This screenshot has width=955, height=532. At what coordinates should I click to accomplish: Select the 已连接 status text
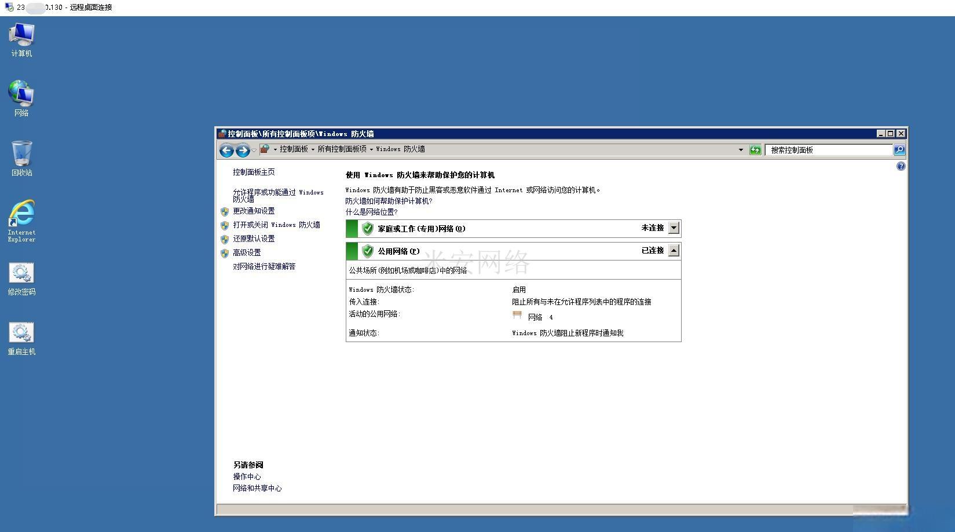[652, 251]
